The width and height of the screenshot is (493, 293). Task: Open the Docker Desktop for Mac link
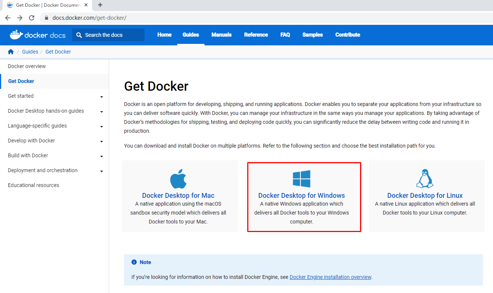click(x=178, y=196)
